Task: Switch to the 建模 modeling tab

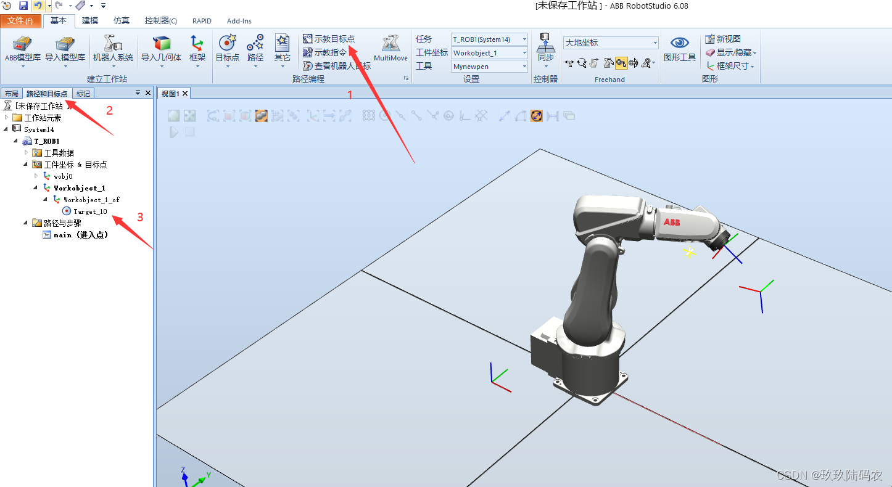Action: pos(90,21)
